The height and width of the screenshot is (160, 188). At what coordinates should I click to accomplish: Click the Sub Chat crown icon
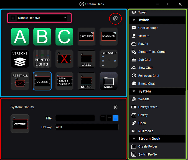[134, 60]
